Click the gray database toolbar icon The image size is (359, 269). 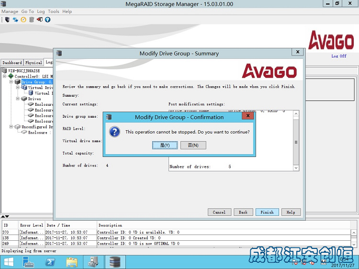pyautogui.click(x=32, y=20)
